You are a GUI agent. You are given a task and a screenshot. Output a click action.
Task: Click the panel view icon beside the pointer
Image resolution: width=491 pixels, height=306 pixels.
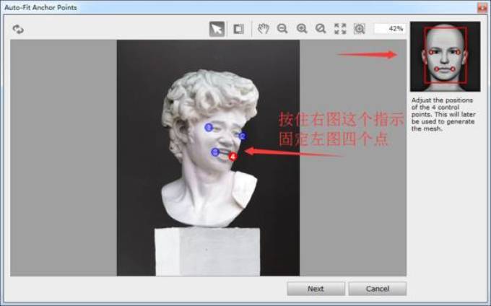[238, 29]
